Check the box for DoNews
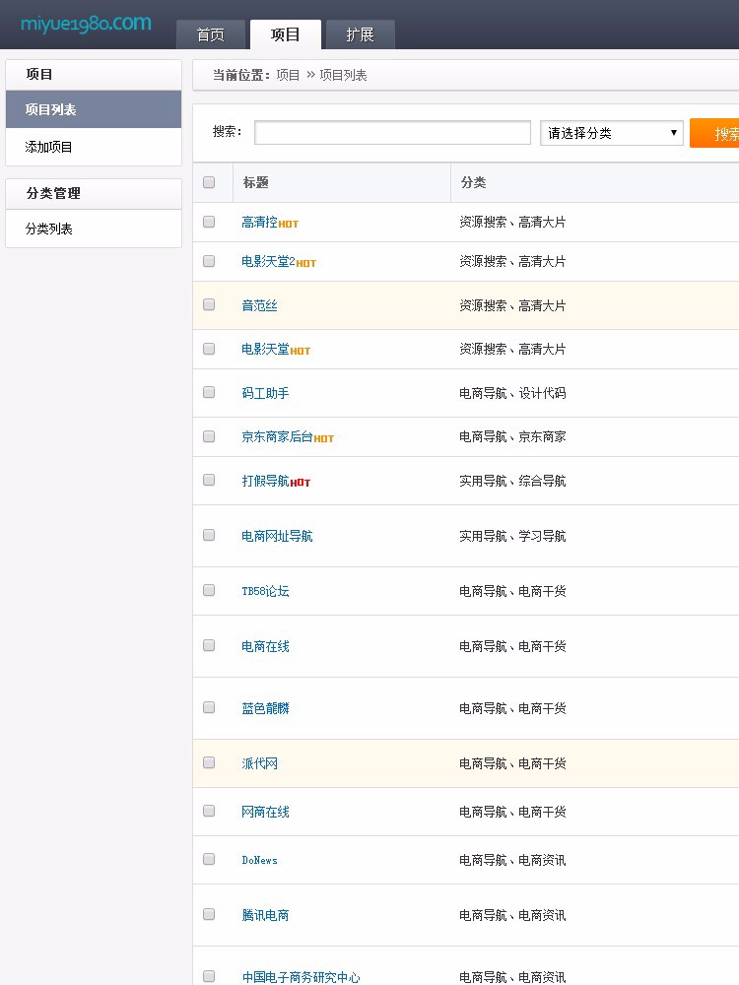 [209, 859]
